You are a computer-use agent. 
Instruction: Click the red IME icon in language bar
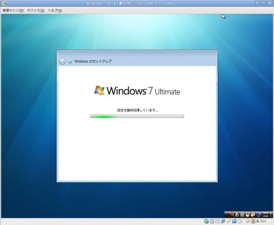pyautogui.click(x=231, y=214)
